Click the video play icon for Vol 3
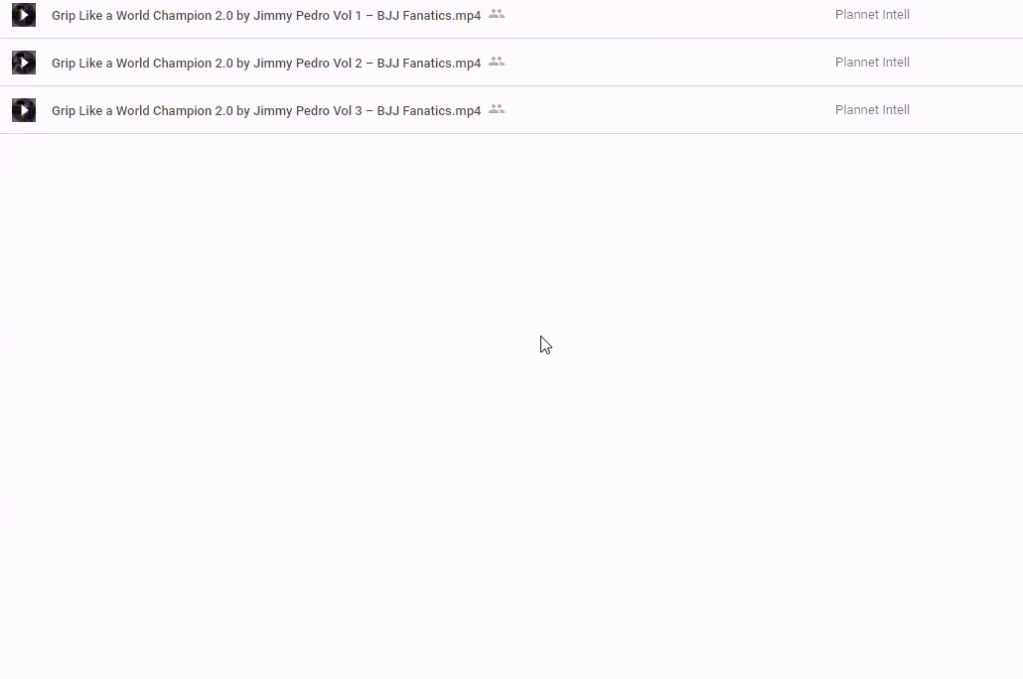 (x=24, y=110)
